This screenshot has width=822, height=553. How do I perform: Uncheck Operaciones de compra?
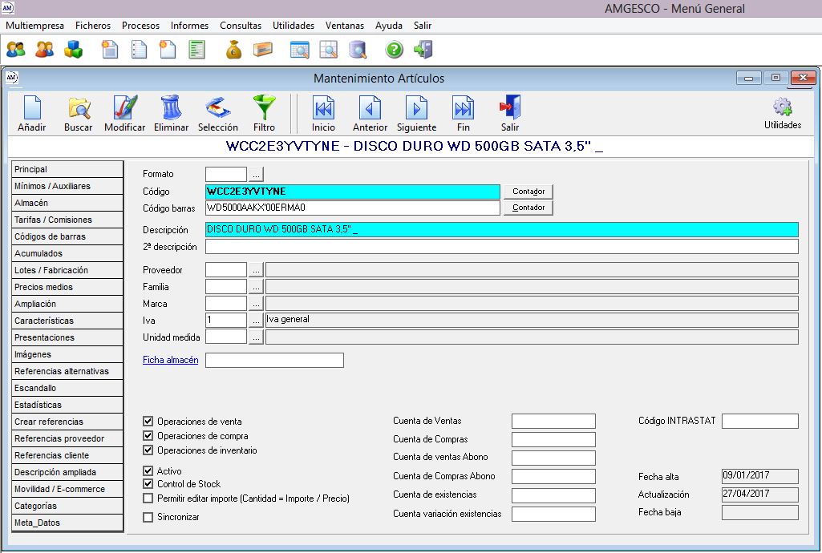pyautogui.click(x=148, y=436)
